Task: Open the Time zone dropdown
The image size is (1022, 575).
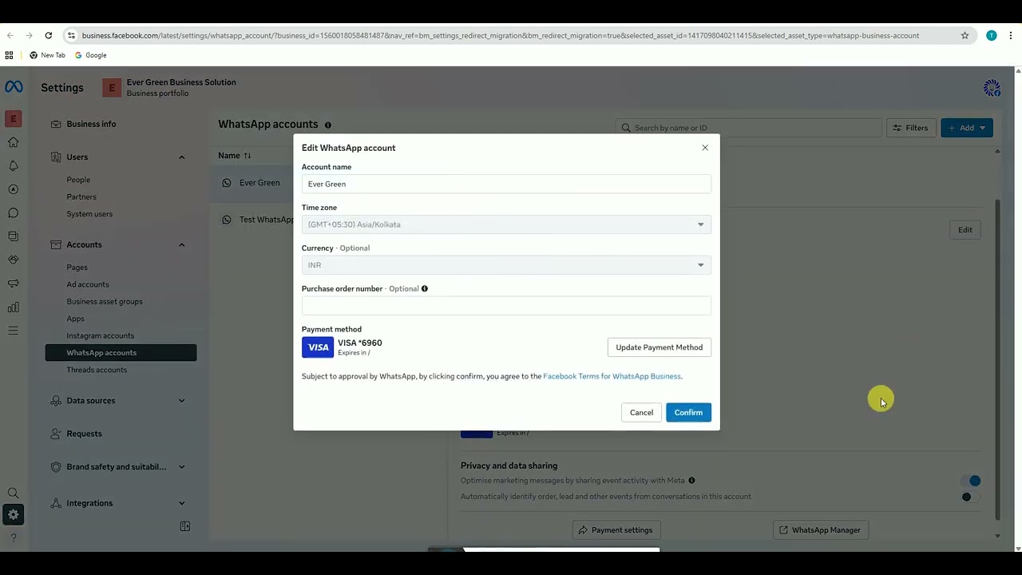Action: tap(506, 224)
